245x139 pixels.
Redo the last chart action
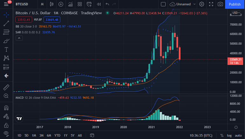[114, 4]
